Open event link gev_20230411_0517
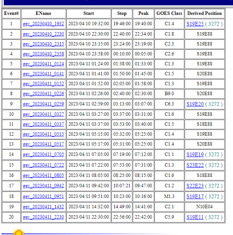 point(43,144)
